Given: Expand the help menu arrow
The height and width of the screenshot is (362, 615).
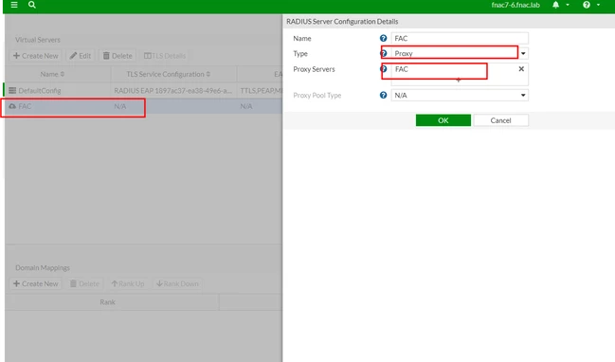Looking at the screenshot, I should [x=598, y=5].
